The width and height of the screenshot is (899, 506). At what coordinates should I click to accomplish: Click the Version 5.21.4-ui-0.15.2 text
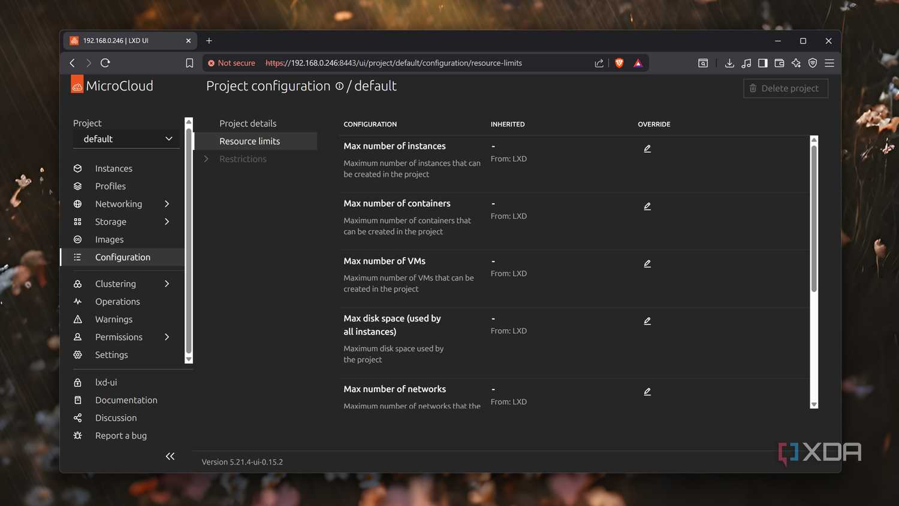pyautogui.click(x=242, y=462)
